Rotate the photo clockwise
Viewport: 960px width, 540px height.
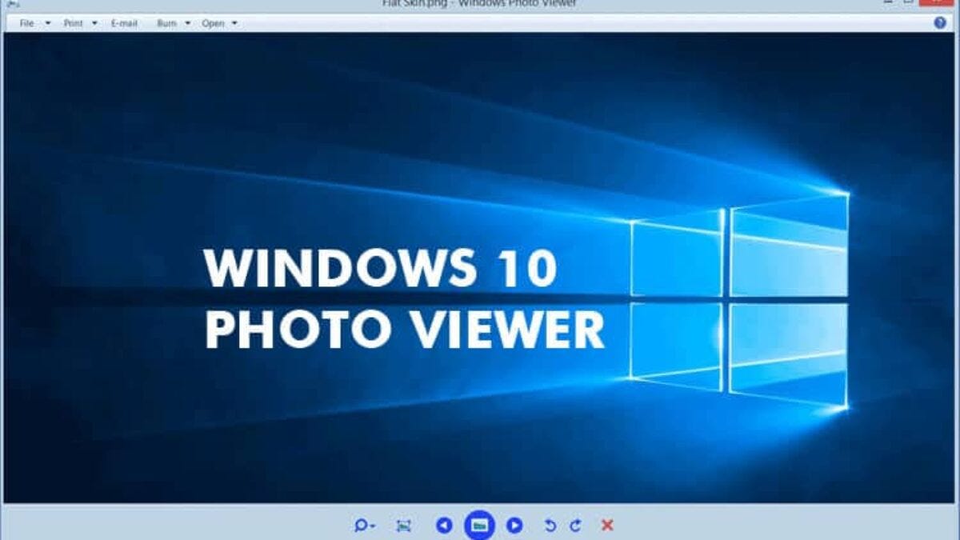click(574, 525)
